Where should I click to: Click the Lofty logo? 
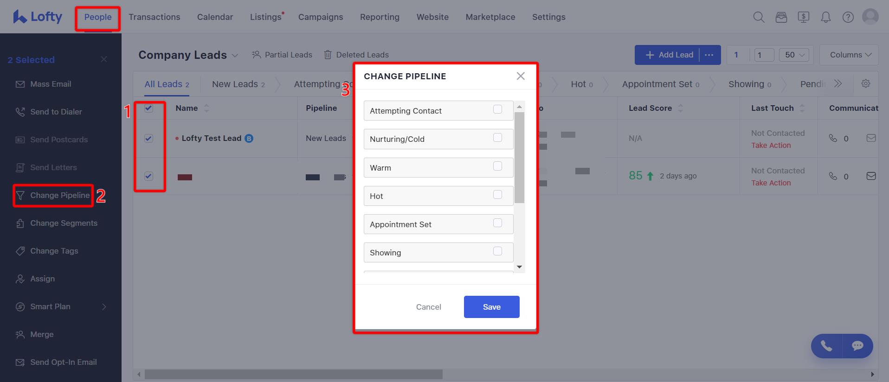click(x=38, y=17)
